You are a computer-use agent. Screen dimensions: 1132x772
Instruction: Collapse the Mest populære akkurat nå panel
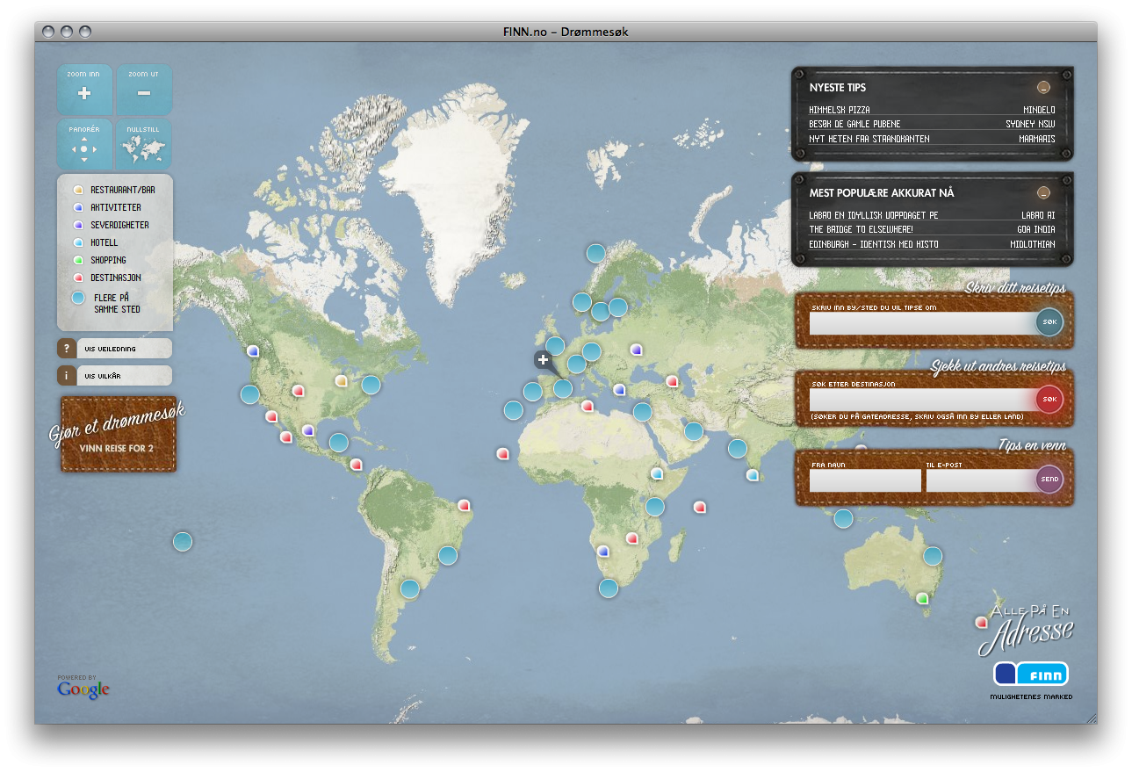pyautogui.click(x=1042, y=192)
